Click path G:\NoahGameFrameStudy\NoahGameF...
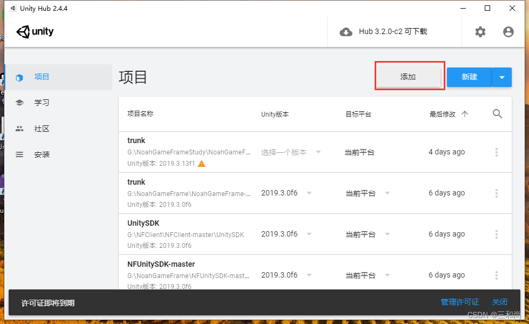This screenshot has width=529, height=324. (189, 152)
